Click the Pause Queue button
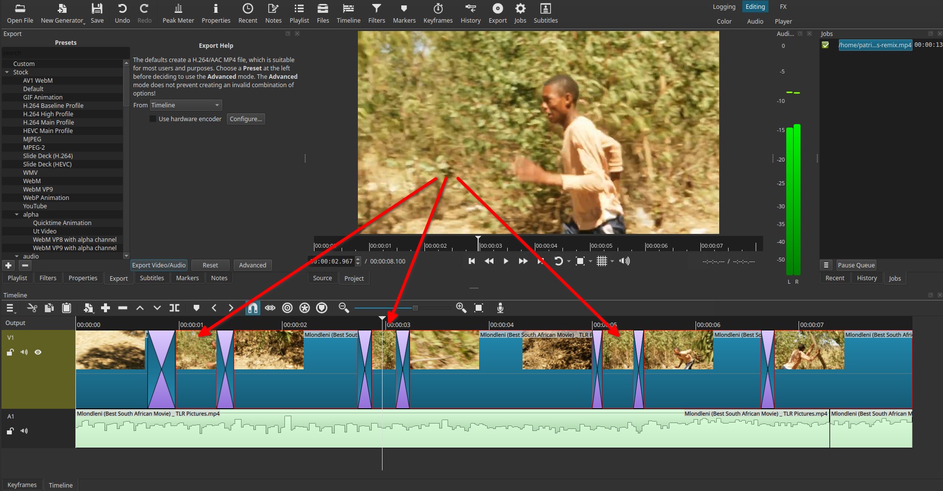Image resolution: width=943 pixels, height=491 pixels. [x=856, y=265]
